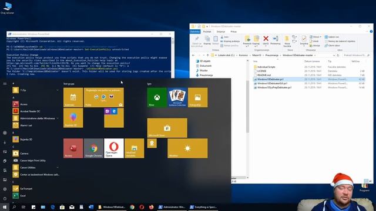Click Edge icon on the taskbar
This screenshot has width=376, height=211.
52,207
